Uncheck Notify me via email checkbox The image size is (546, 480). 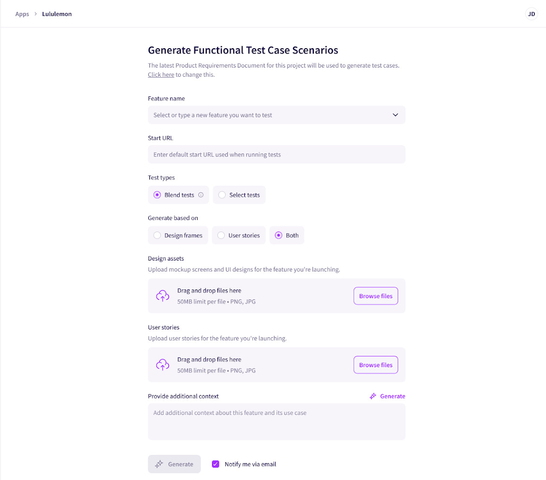coord(216,464)
